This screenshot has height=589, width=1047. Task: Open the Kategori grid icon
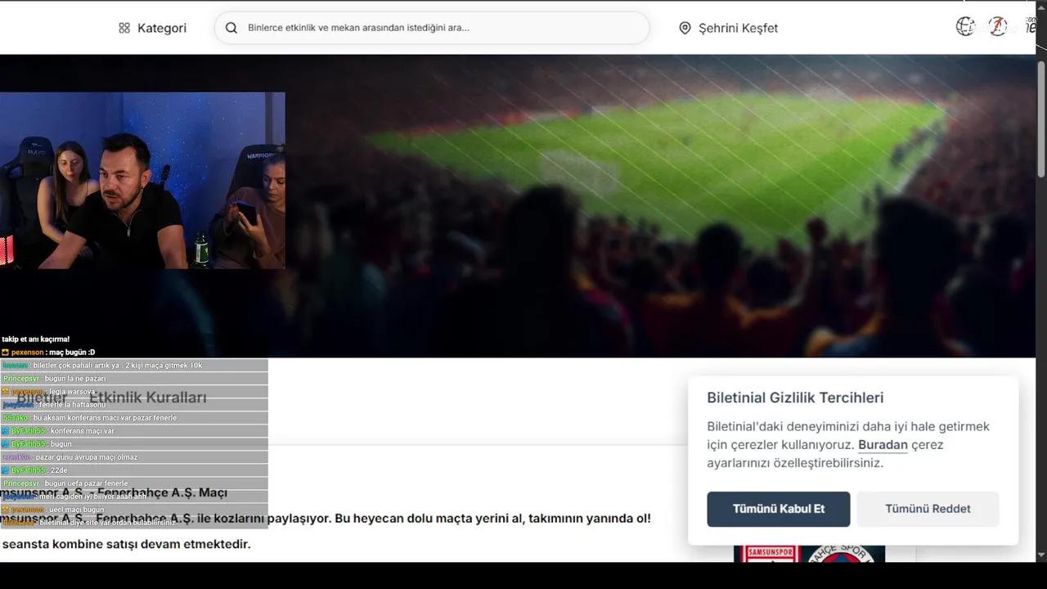(124, 28)
